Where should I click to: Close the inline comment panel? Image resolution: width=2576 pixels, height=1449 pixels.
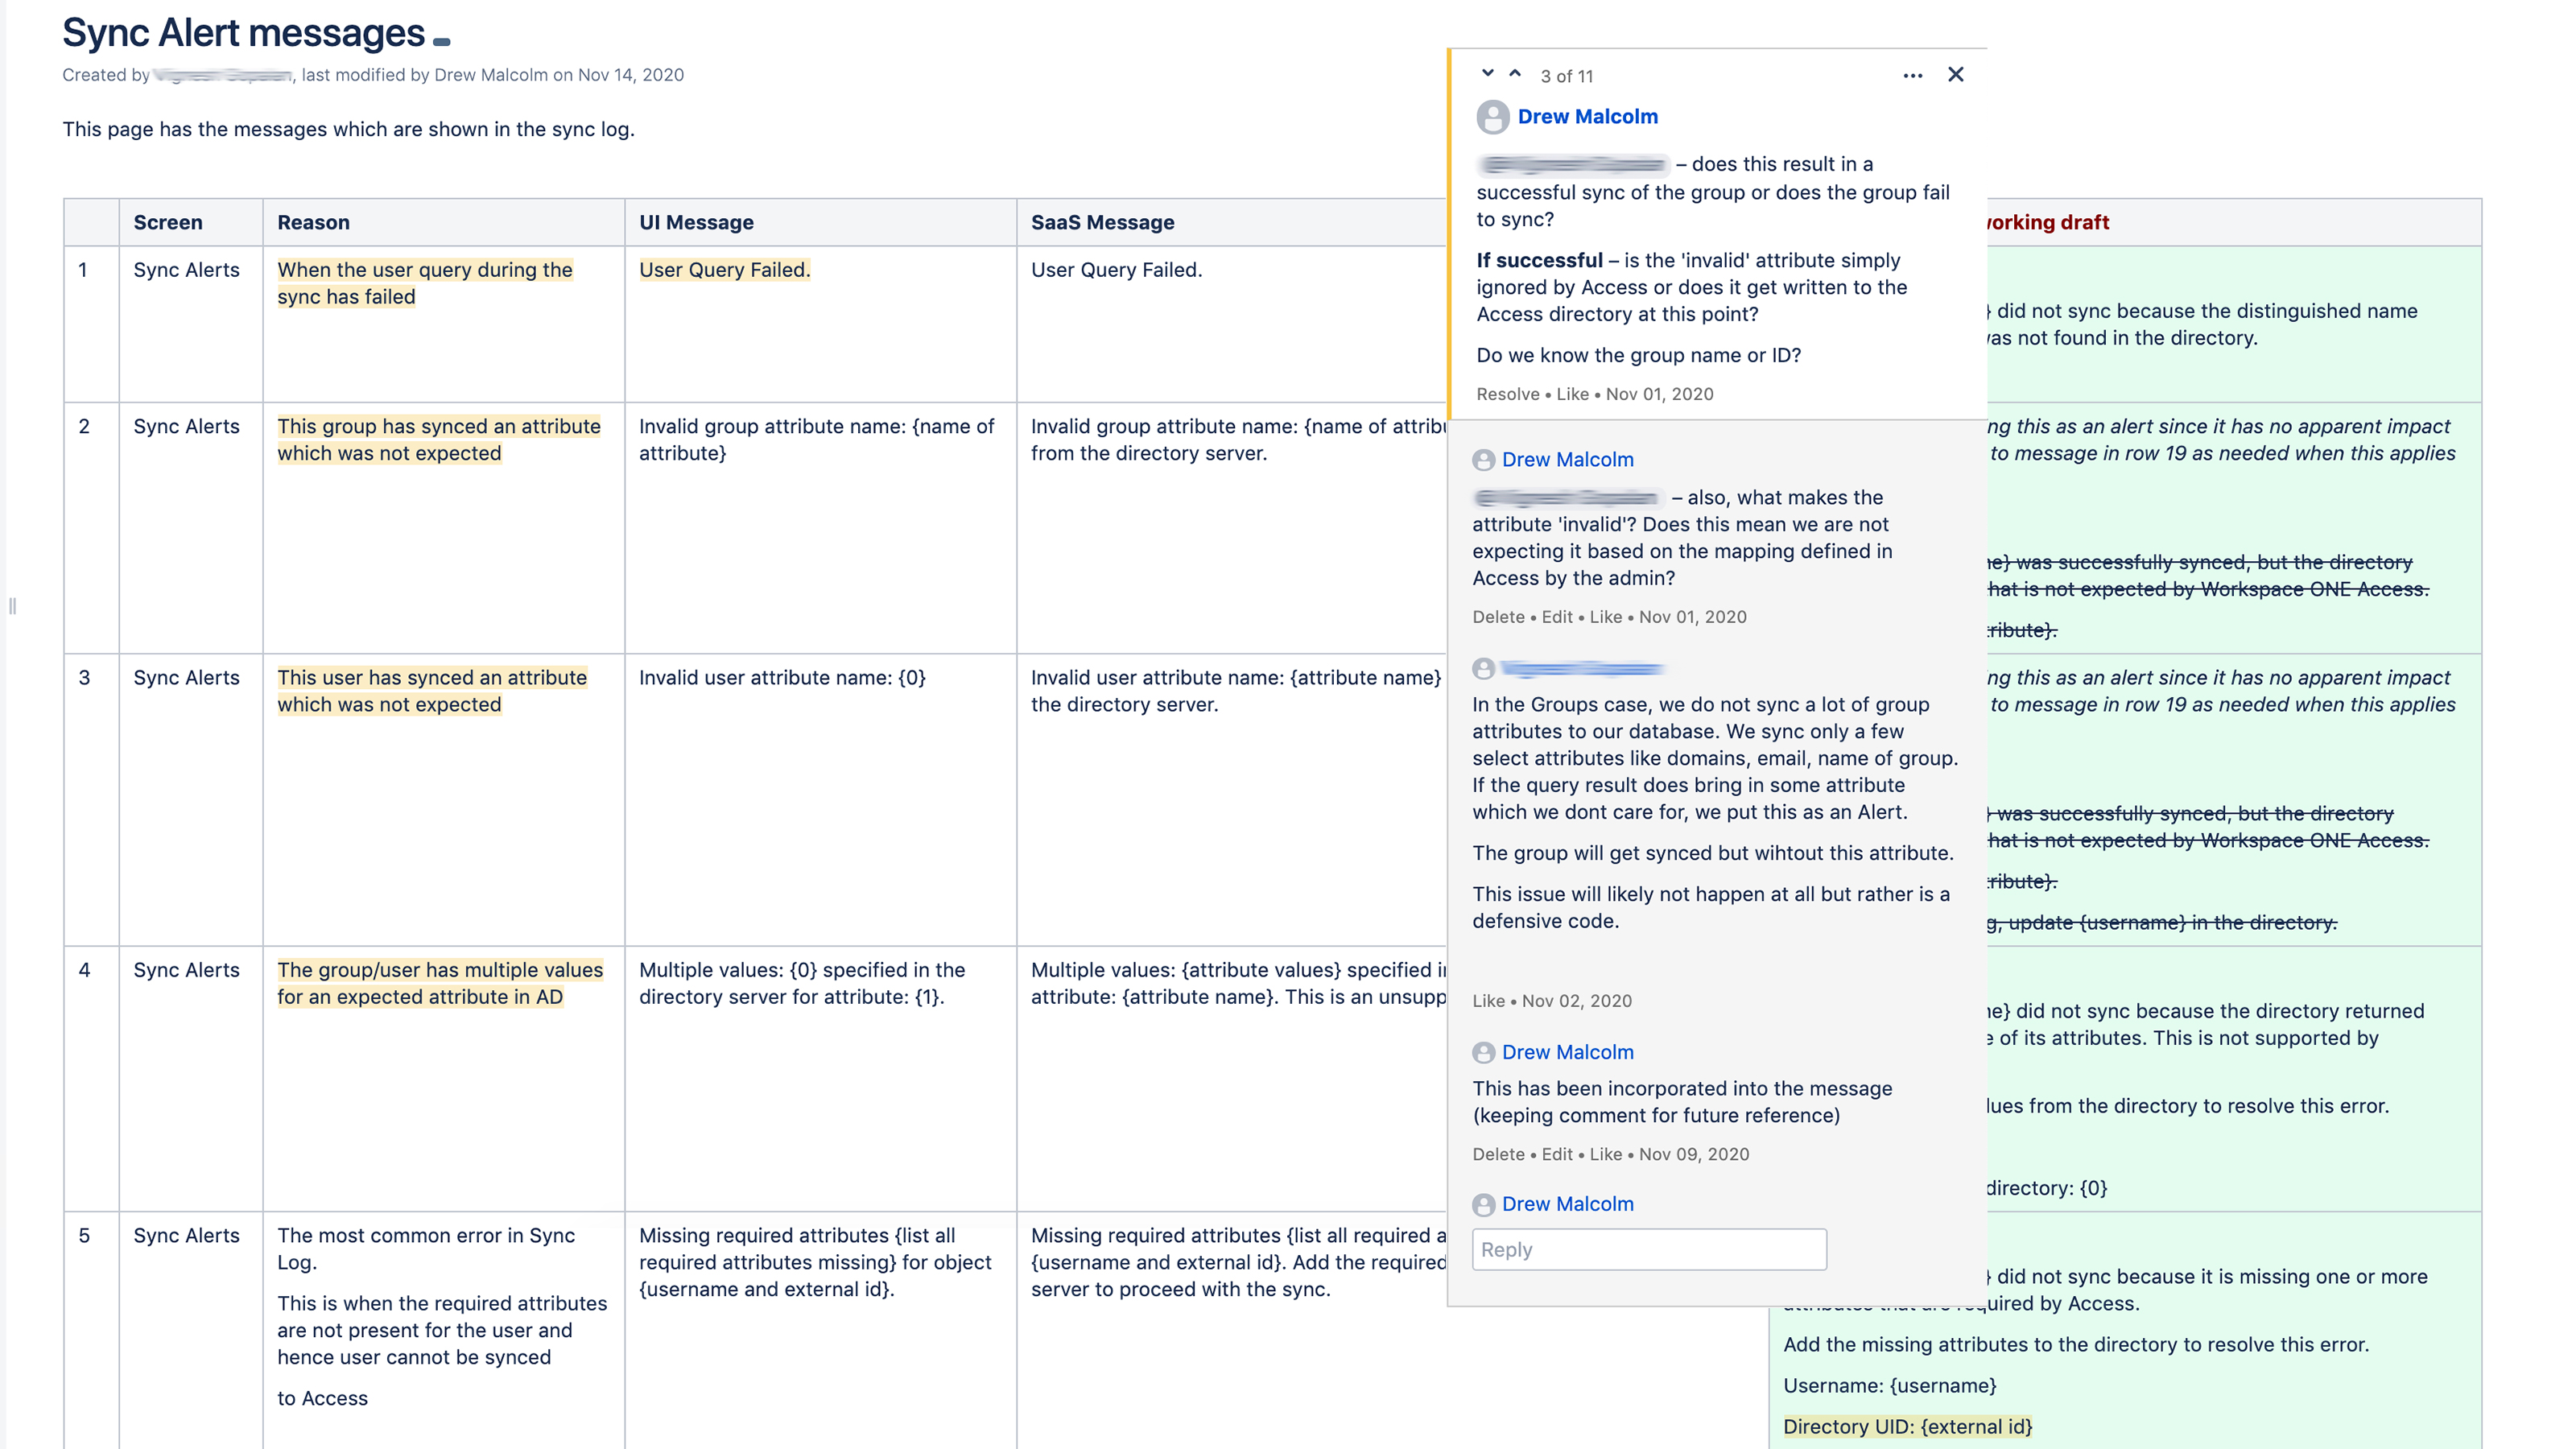(x=1956, y=75)
